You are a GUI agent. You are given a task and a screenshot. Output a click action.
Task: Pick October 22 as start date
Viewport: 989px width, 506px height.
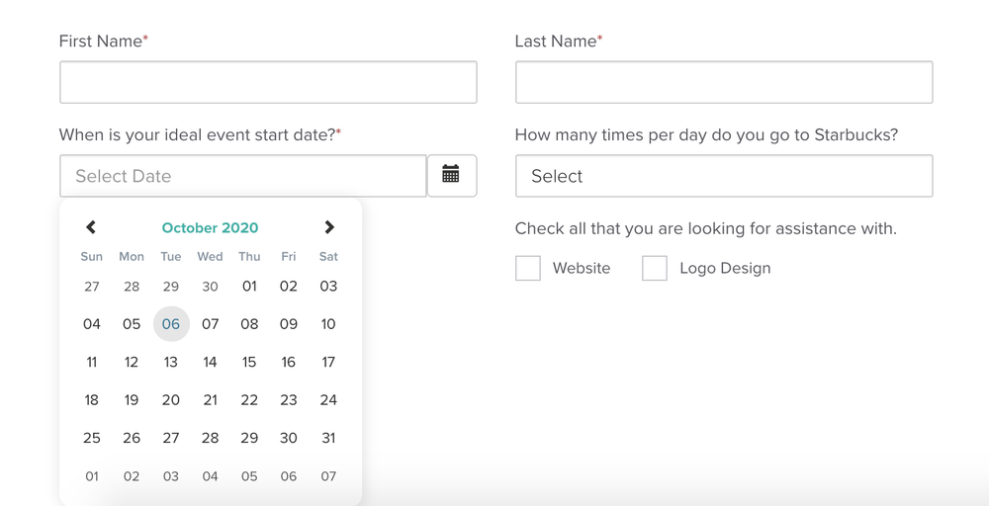click(x=249, y=400)
